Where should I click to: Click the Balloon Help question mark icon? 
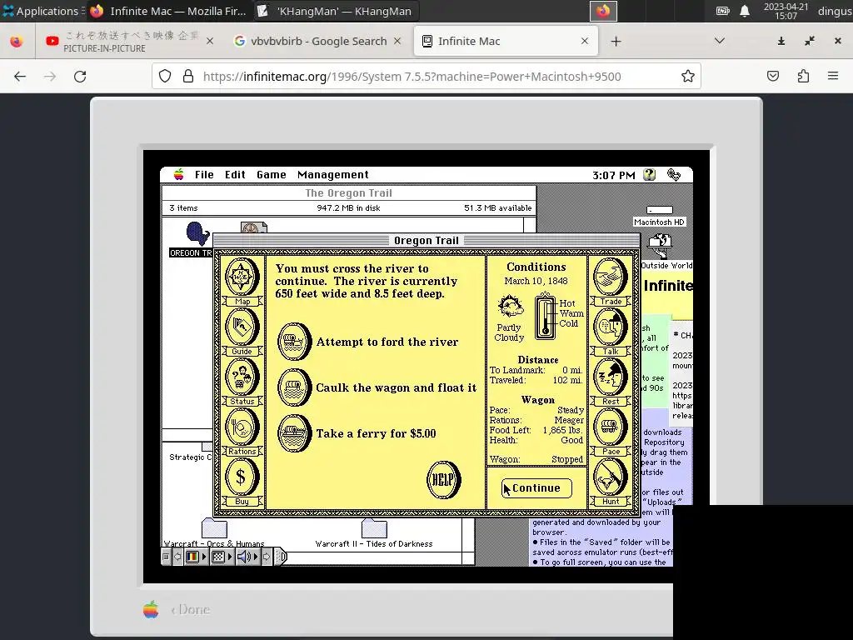click(x=649, y=175)
